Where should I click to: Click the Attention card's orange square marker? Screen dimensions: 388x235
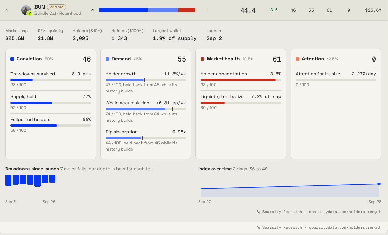pyautogui.click(x=298, y=59)
